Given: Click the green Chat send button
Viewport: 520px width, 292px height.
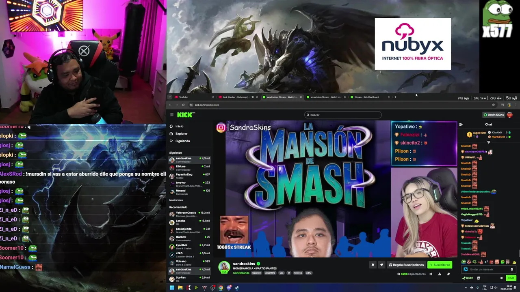Looking at the screenshot, I should (x=511, y=278).
